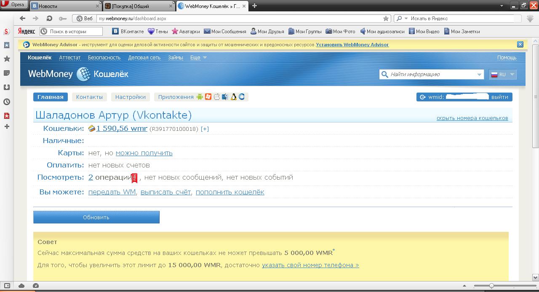This screenshot has height=292, width=539.
Task: Open a new tab with plus button
Action: coord(254,6)
